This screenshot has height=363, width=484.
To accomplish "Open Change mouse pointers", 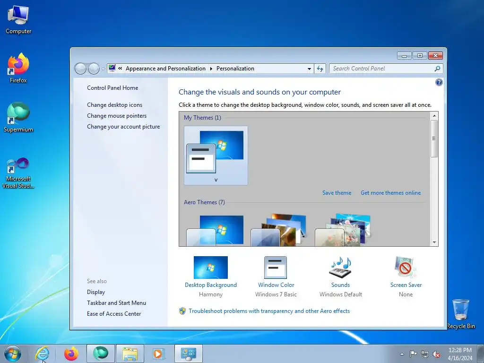I will [117, 115].
